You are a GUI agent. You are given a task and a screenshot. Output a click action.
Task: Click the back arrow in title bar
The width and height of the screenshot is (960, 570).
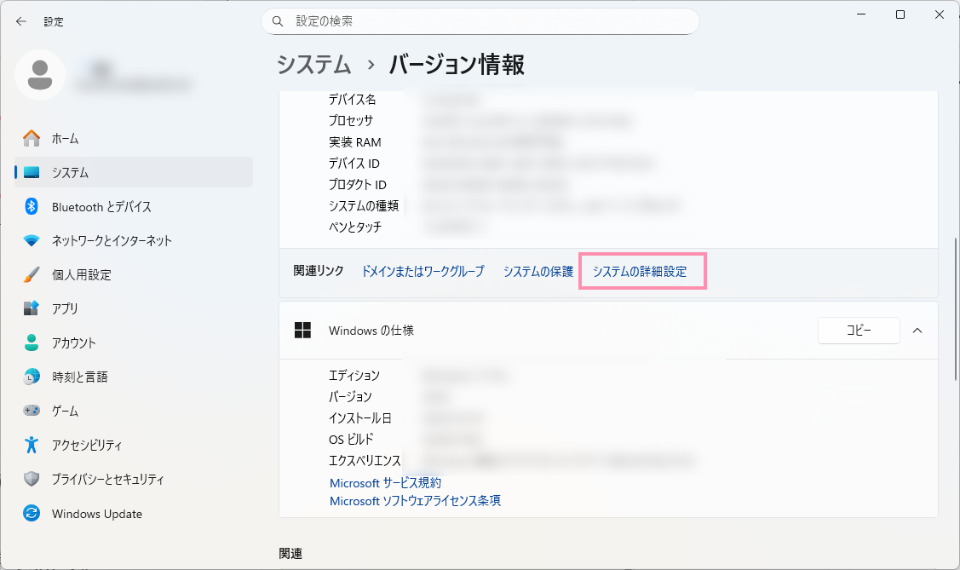tap(21, 21)
